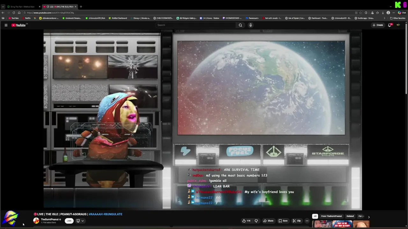Click the browser address bar URL
The width and height of the screenshot is (408, 229).
tap(50, 13)
